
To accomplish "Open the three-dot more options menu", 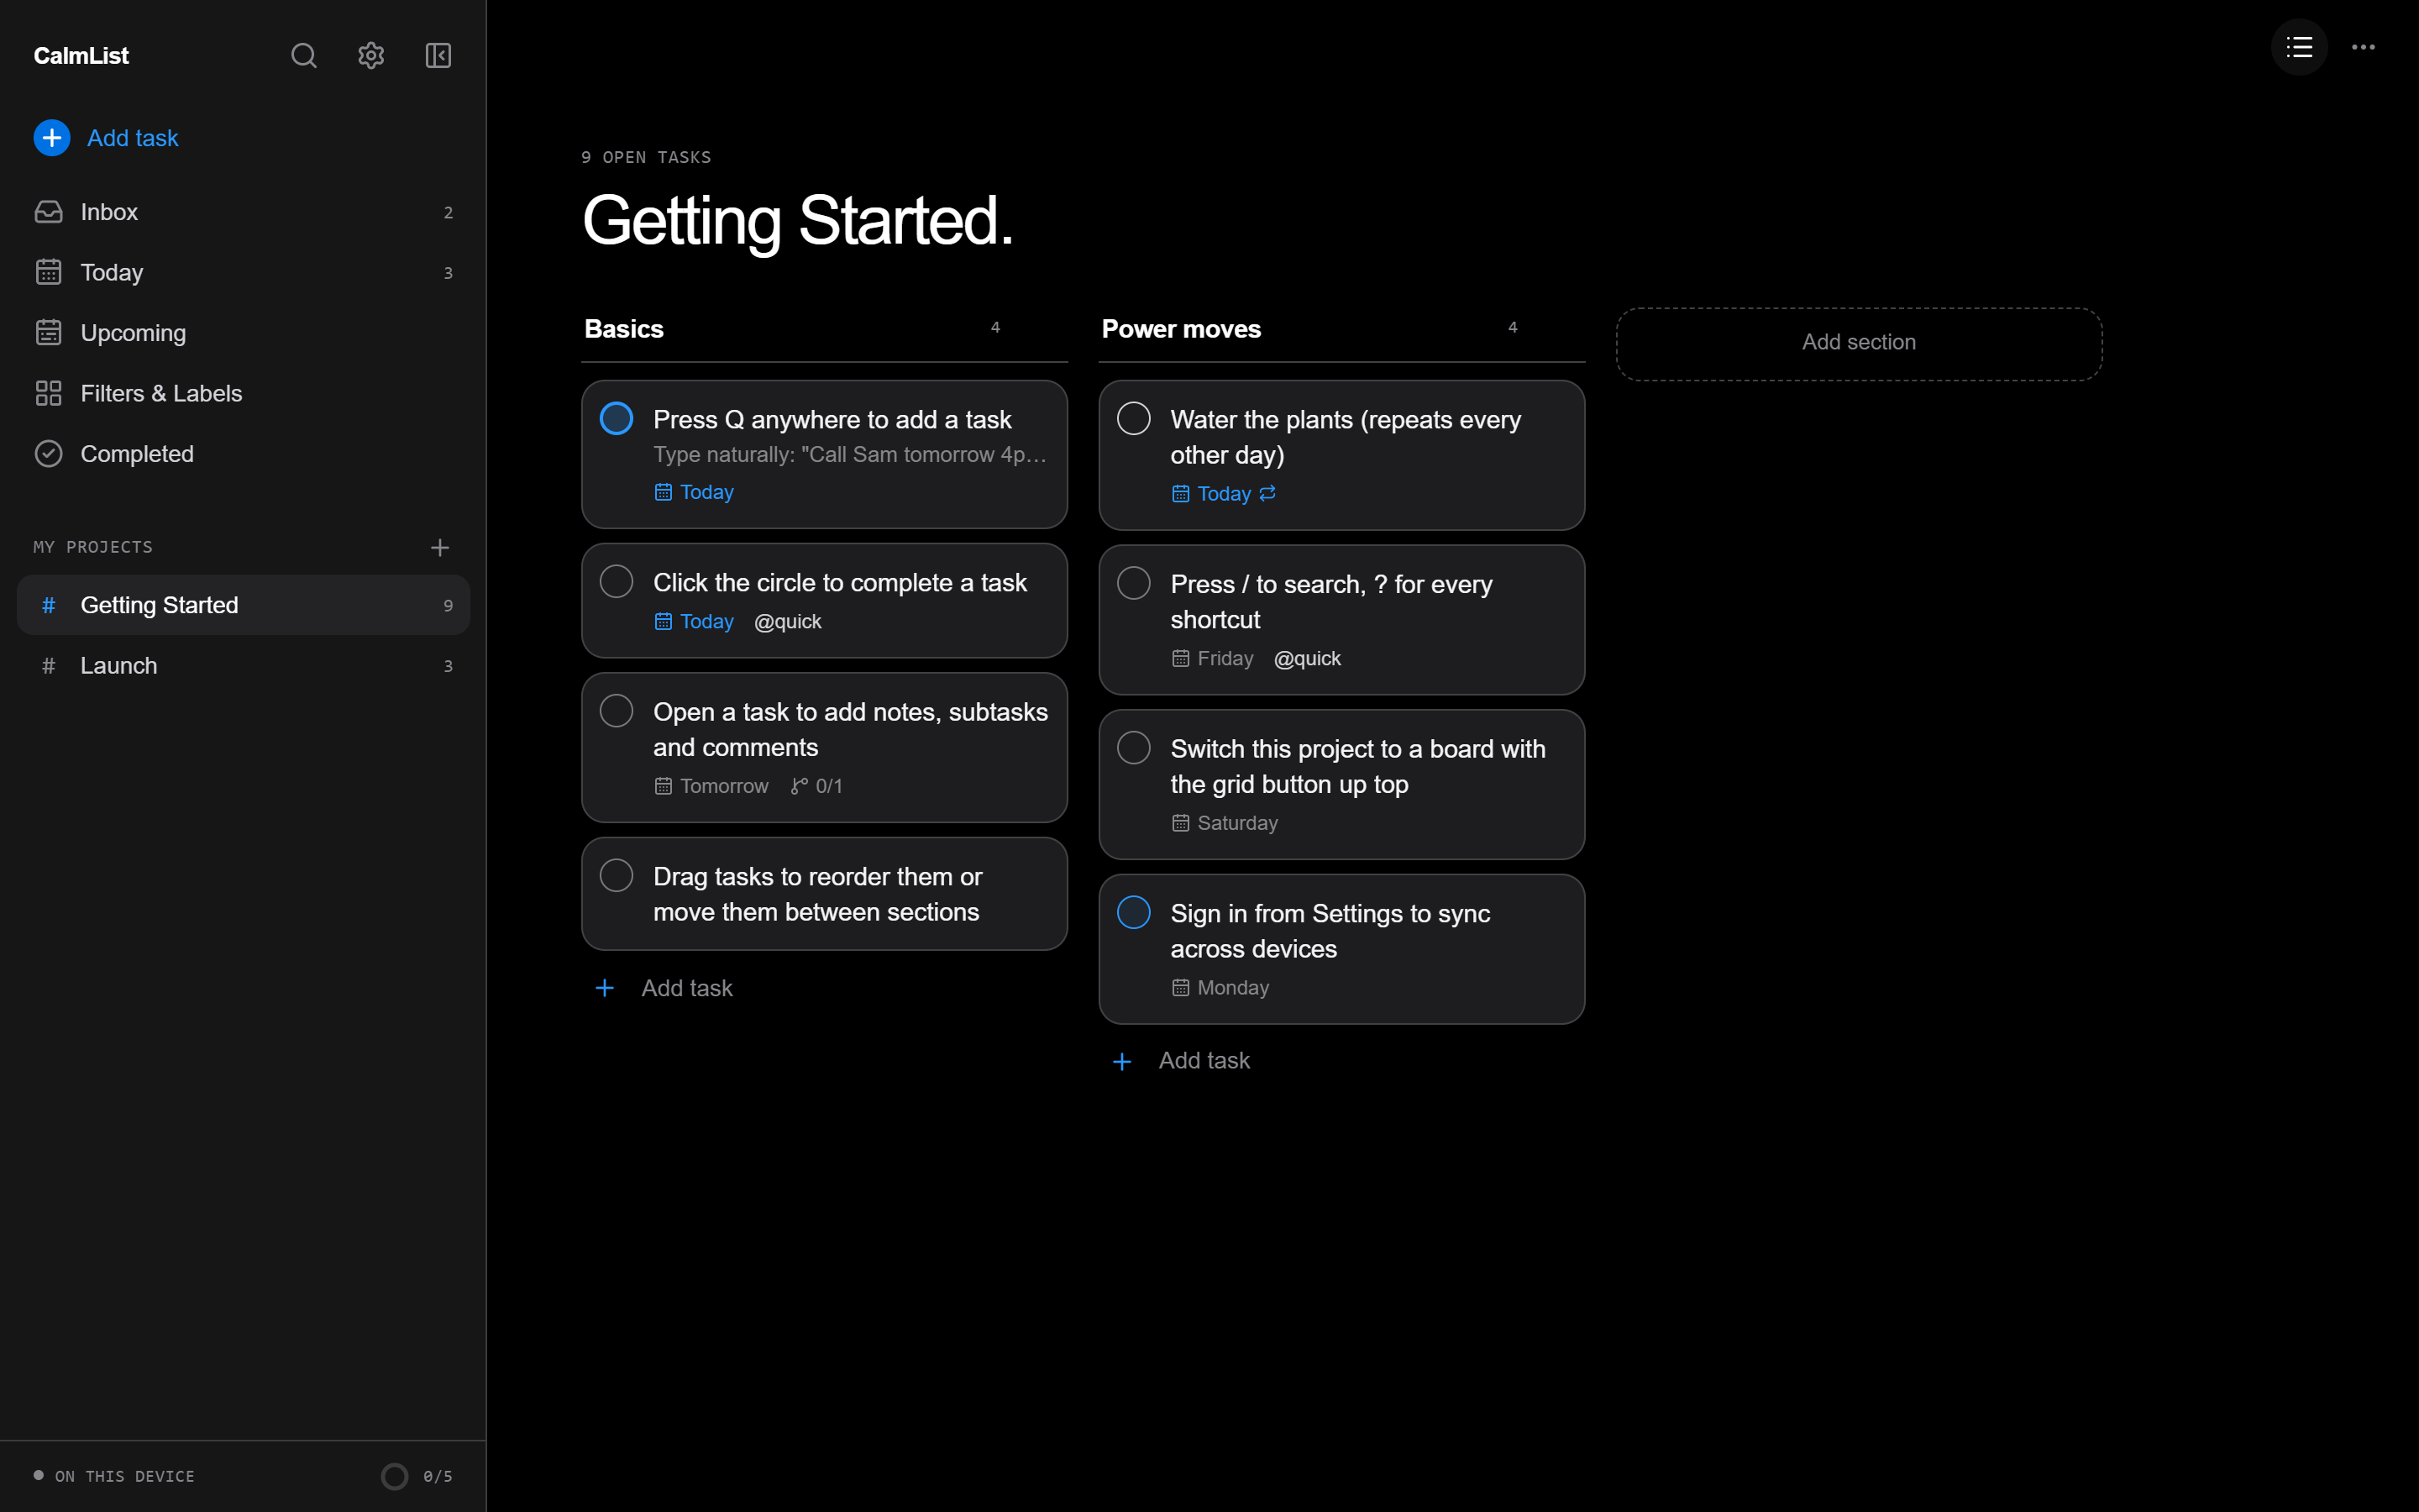I will point(2363,47).
